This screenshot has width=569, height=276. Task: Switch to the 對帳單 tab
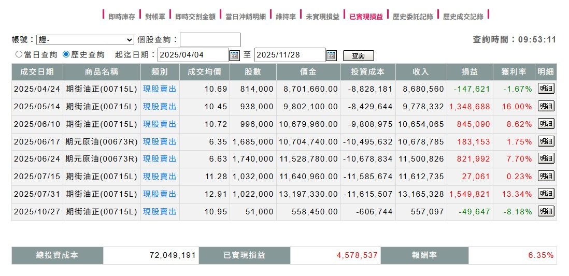pos(155,17)
